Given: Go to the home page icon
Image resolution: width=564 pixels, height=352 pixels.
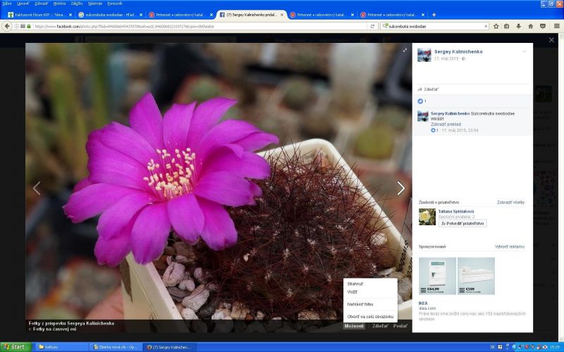Looking at the screenshot, I should [x=531, y=26].
